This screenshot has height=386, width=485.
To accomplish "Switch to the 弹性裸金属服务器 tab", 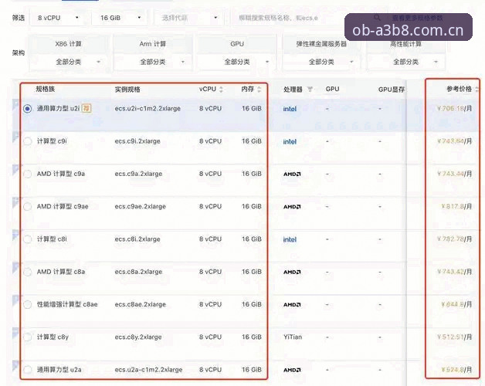I will tap(321, 44).
